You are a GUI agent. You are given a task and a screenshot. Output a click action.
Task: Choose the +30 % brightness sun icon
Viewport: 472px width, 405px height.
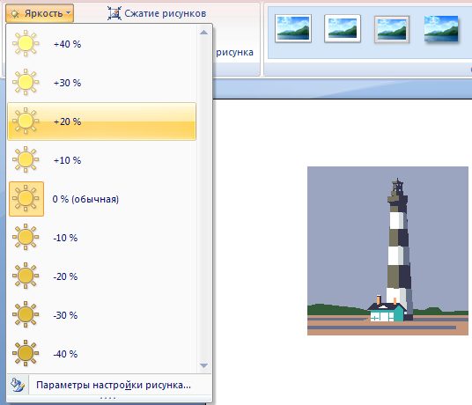click(x=26, y=82)
